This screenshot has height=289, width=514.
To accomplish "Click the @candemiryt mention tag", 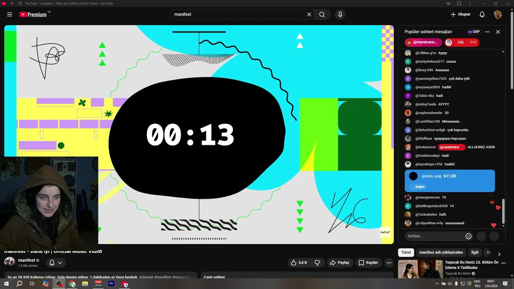I will pos(451,147).
